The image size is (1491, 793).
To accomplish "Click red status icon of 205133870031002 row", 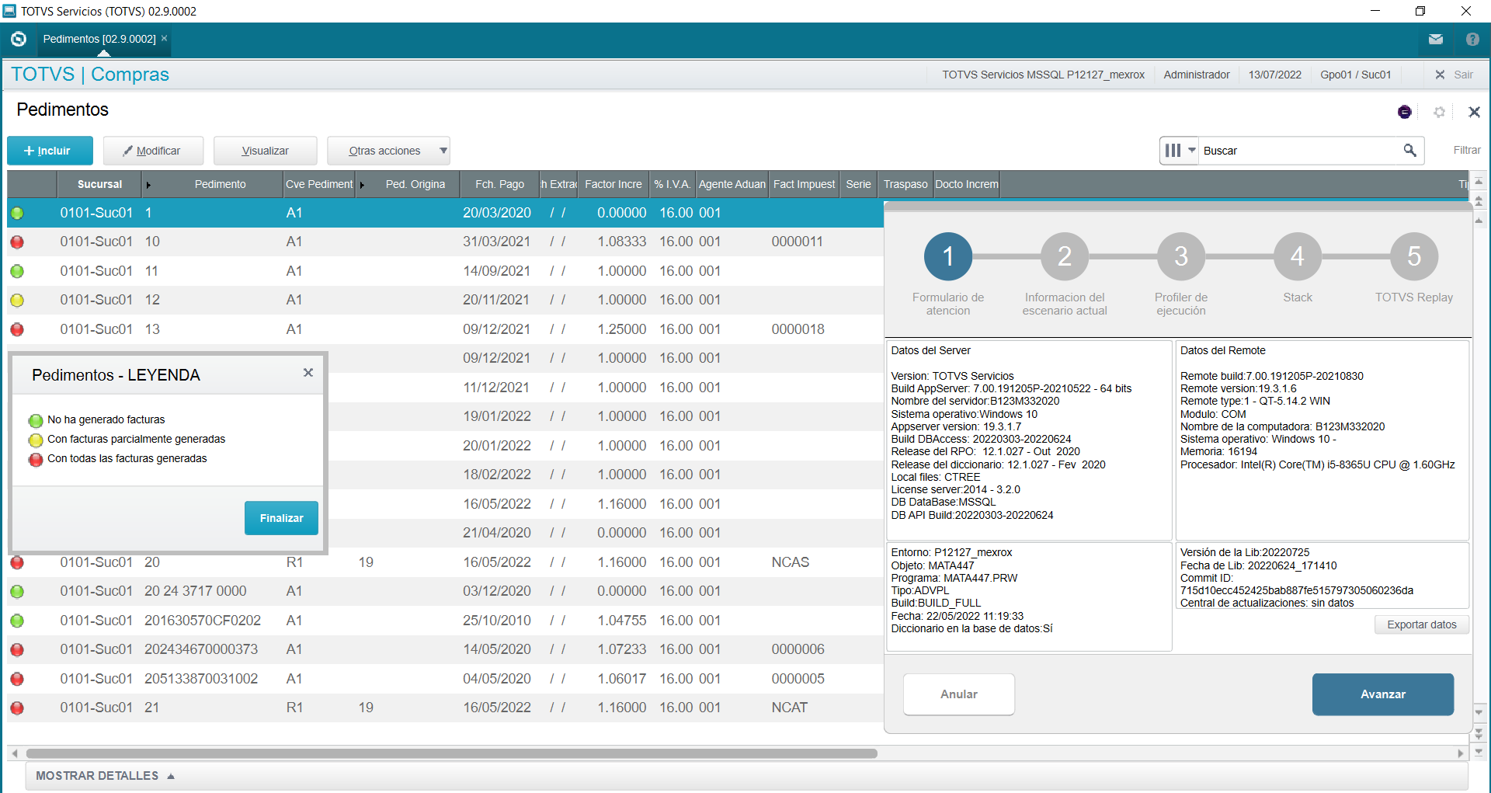I will 17,679.
